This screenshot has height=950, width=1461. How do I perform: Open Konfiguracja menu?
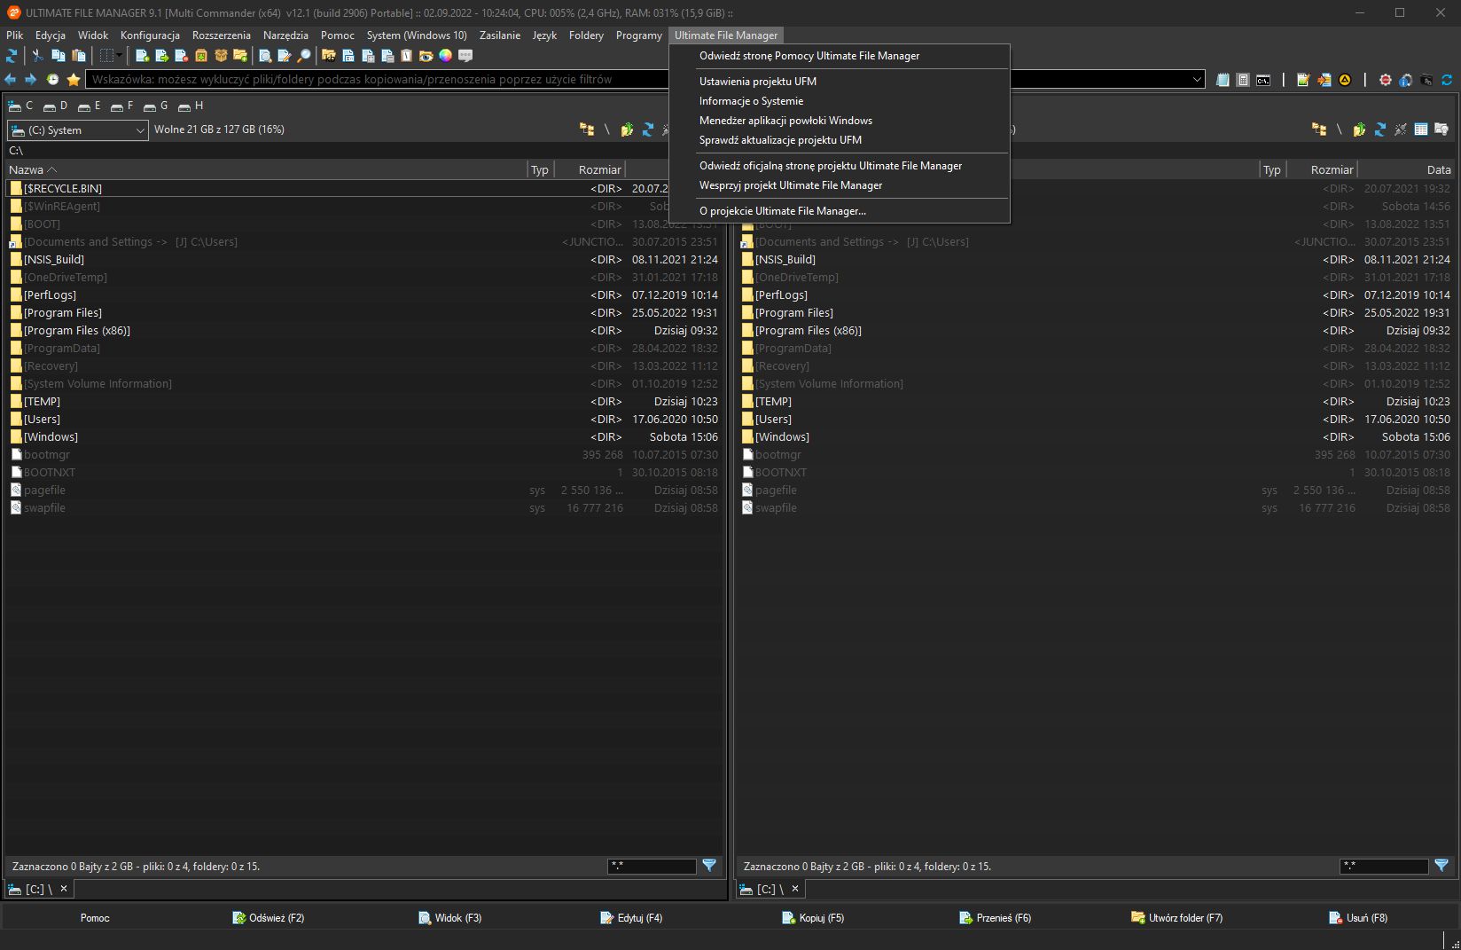(x=150, y=35)
